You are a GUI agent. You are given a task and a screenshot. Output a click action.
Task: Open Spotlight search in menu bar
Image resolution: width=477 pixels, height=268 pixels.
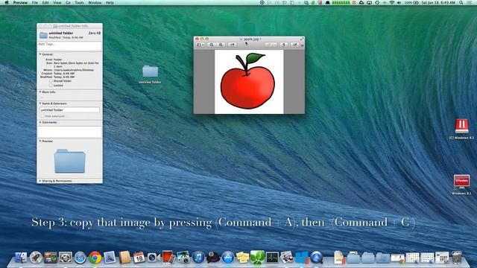click(461, 2)
